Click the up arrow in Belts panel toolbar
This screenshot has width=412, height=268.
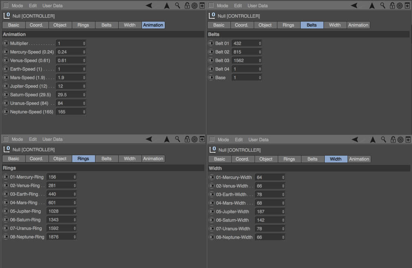pos(372,6)
